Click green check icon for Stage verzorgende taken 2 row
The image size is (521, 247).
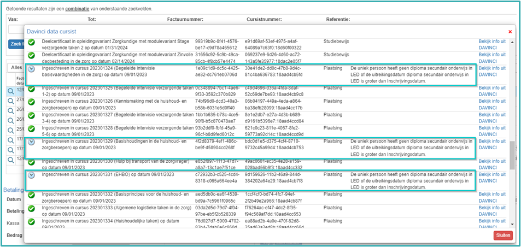(x=31, y=42)
